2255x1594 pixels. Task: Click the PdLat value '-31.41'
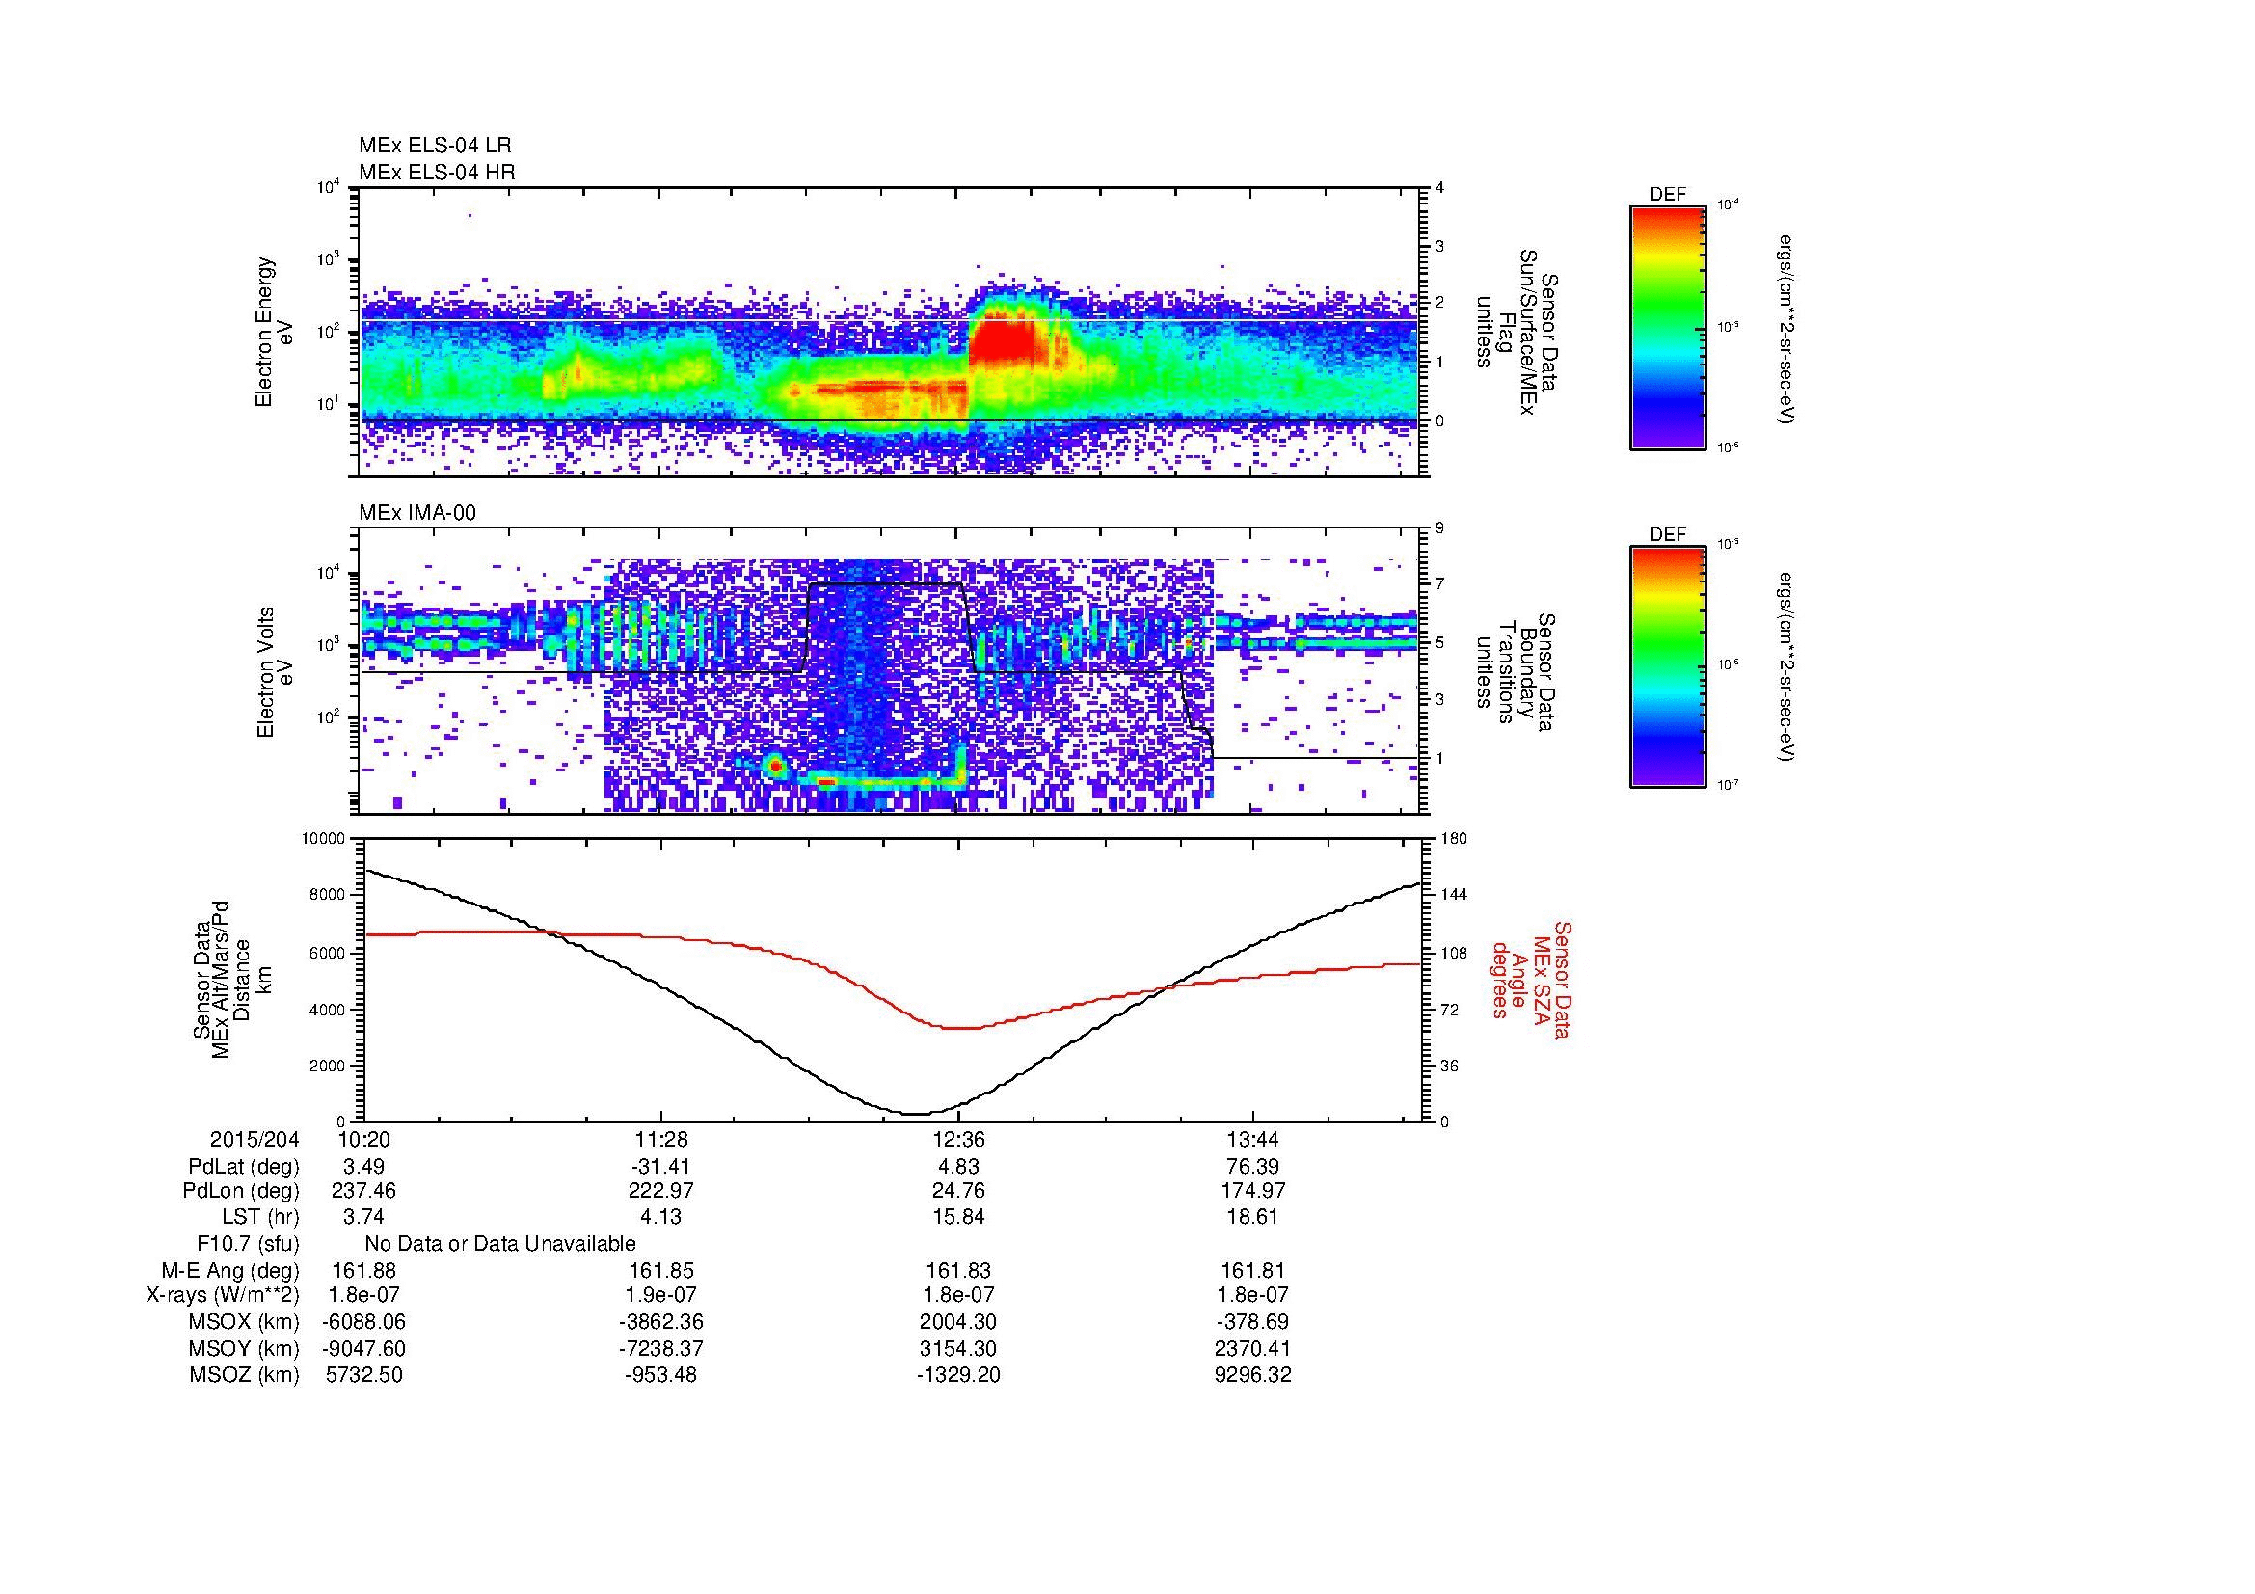pyautogui.click(x=661, y=1167)
